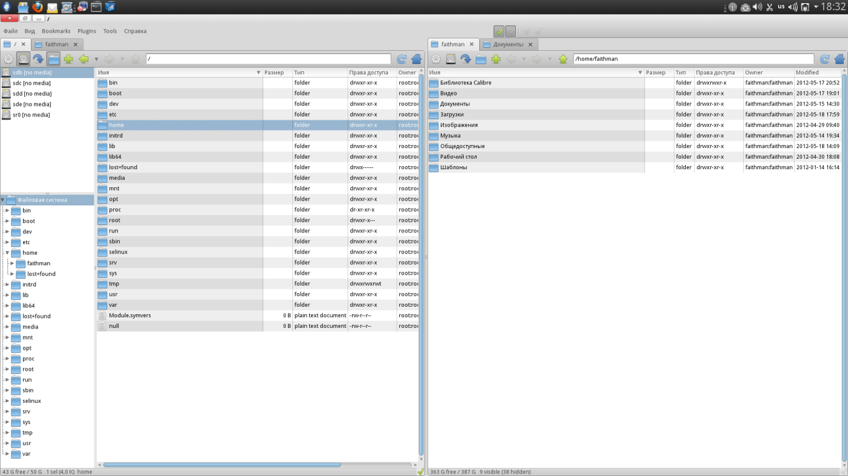
Task: Expand the bin node in folder tree
Action: point(7,211)
